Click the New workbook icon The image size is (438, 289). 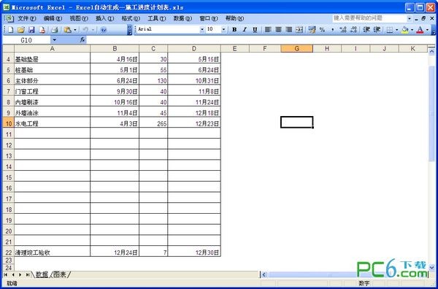click(10, 30)
